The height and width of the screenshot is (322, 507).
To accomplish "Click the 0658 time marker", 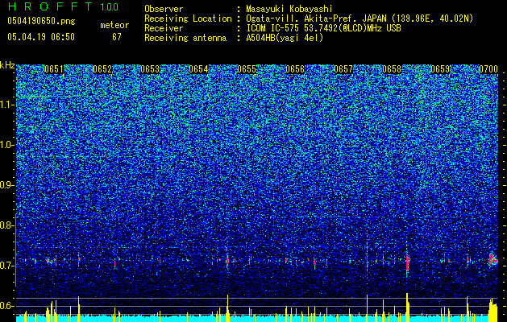I will click(392, 69).
